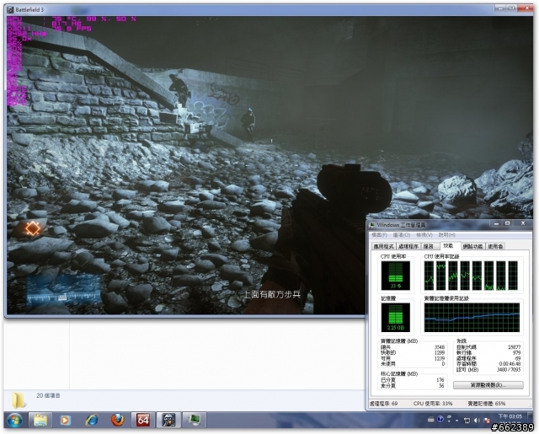Launch Windows Media Player from taskbar

click(66, 420)
